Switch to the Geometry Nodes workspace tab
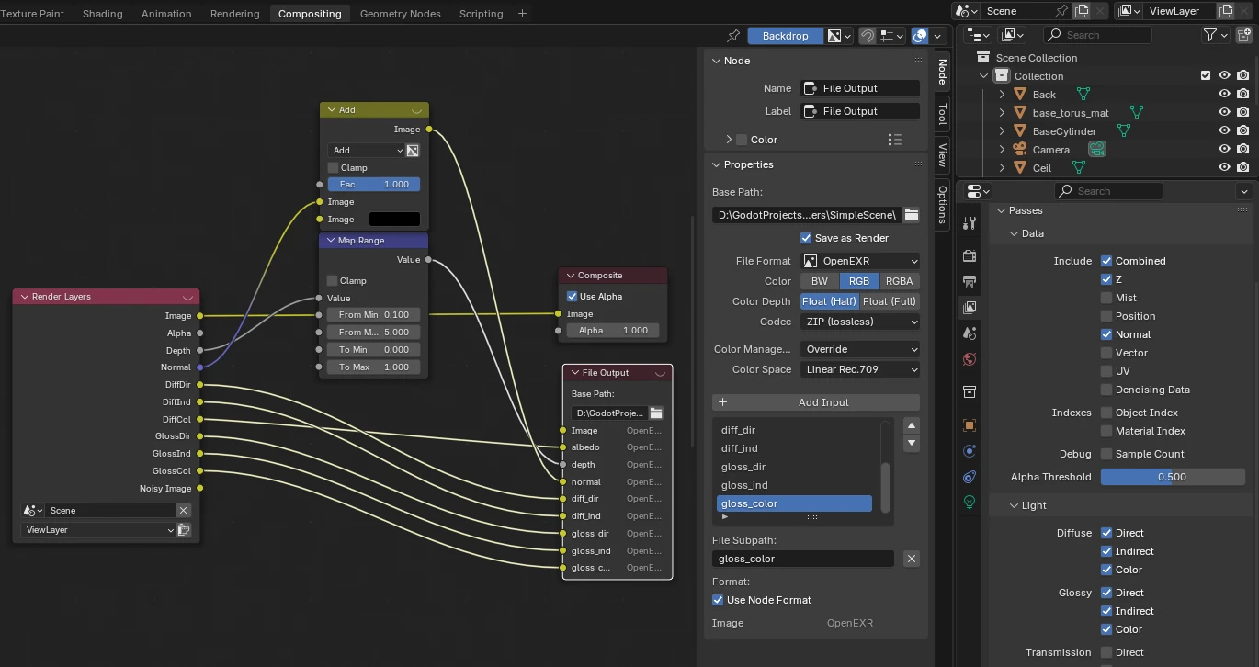 (x=400, y=14)
